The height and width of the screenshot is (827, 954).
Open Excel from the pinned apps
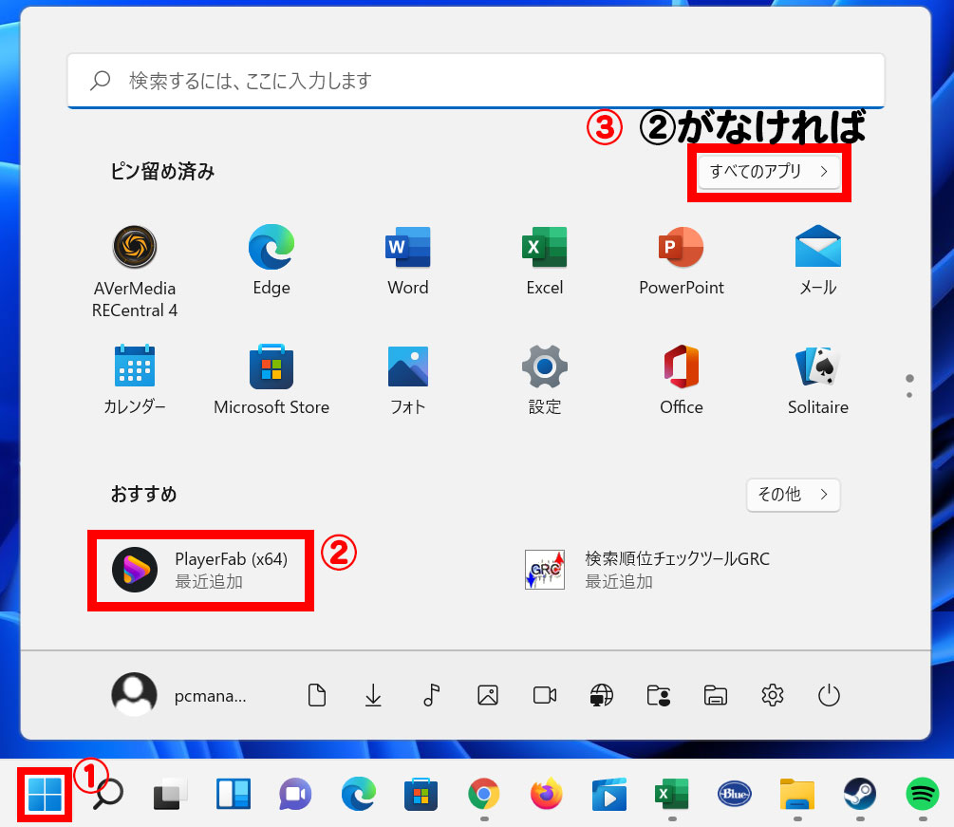pyautogui.click(x=545, y=260)
